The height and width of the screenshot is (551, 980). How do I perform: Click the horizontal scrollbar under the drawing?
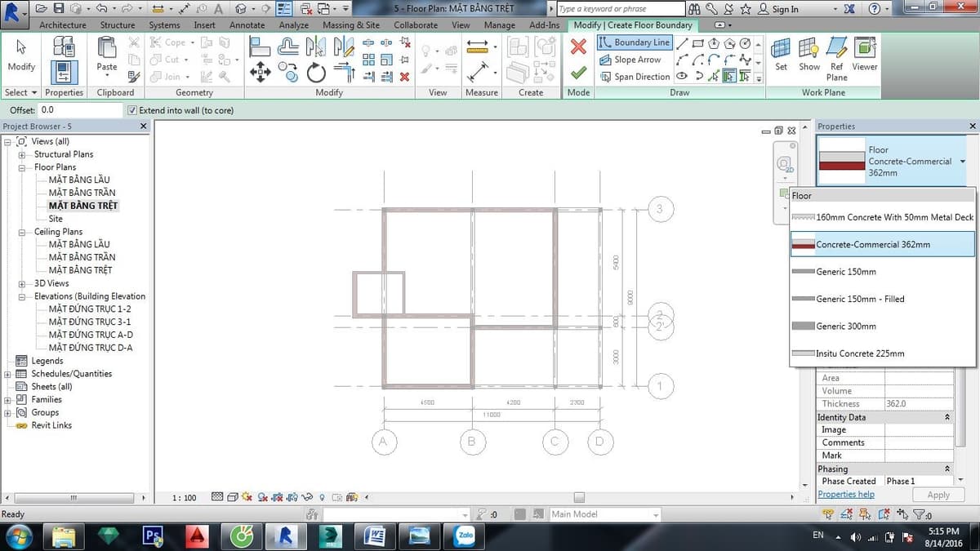click(x=578, y=497)
